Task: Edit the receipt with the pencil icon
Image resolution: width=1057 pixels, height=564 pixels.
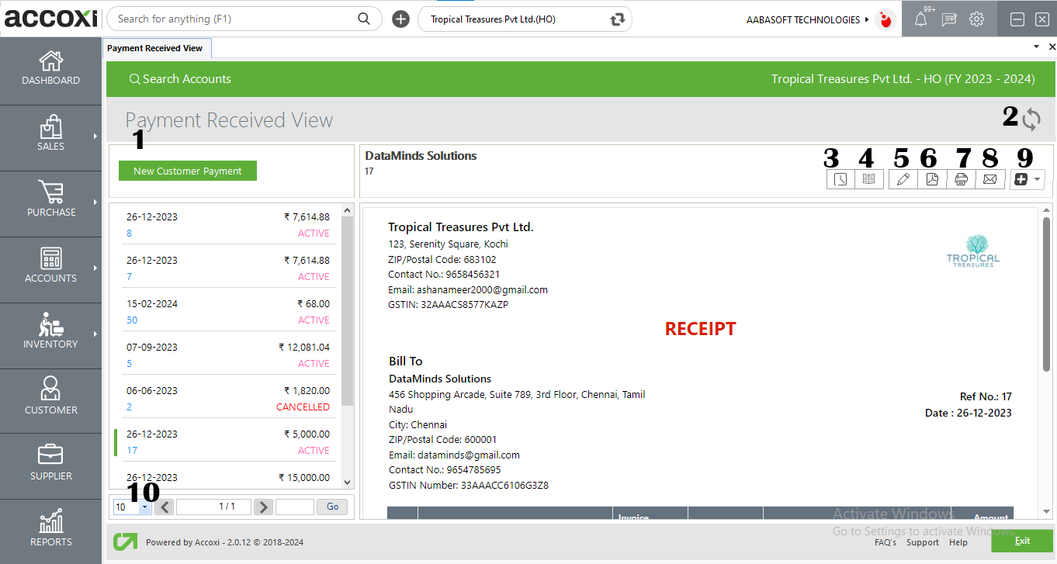Action: [903, 179]
